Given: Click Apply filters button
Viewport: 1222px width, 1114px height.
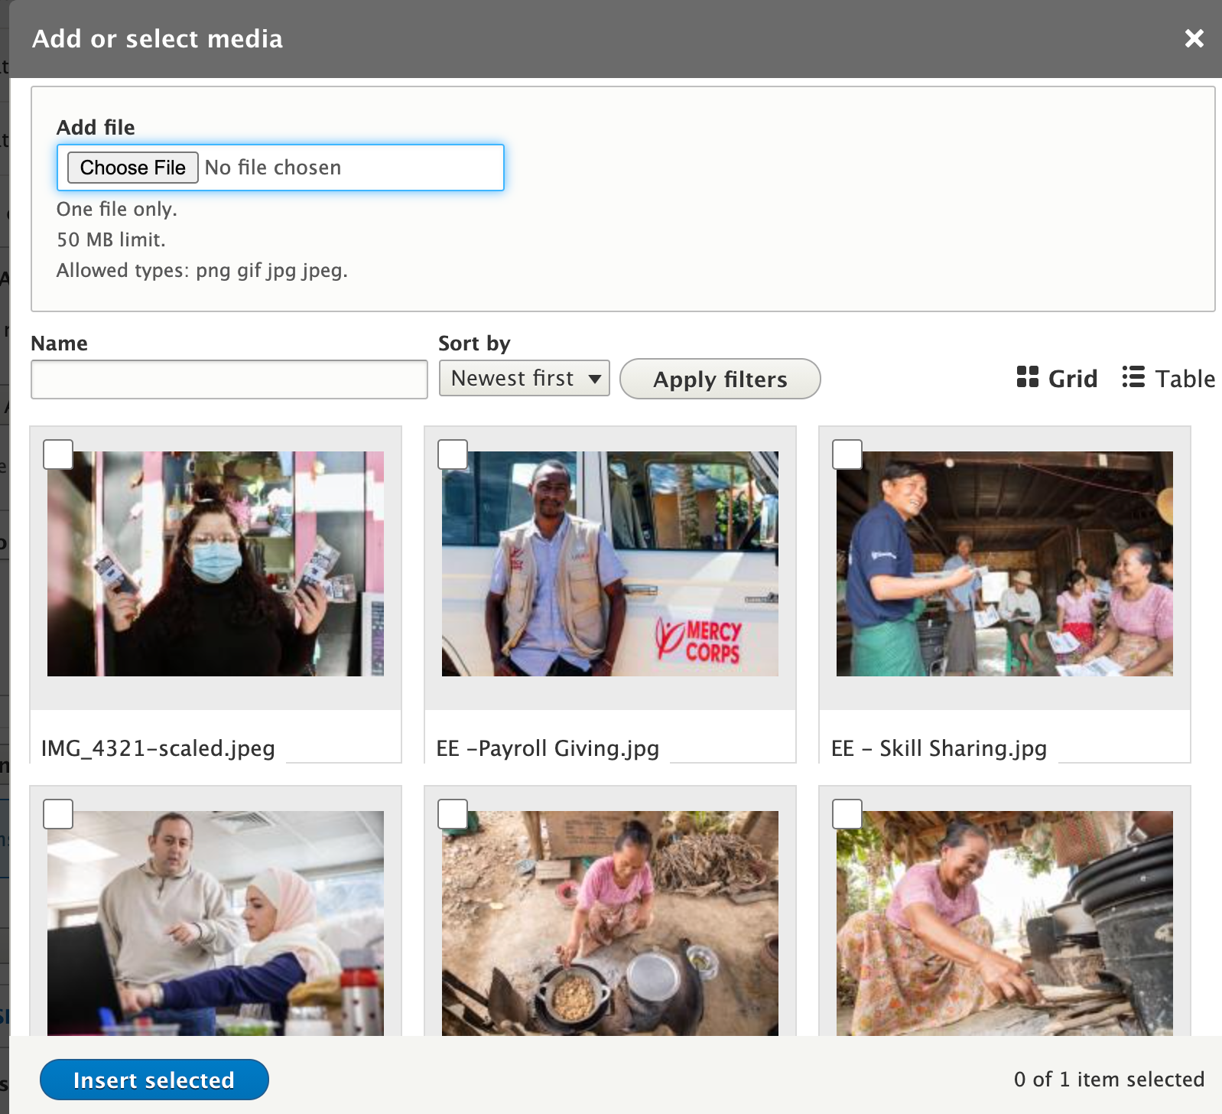Looking at the screenshot, I should click(x=720, y=379).
